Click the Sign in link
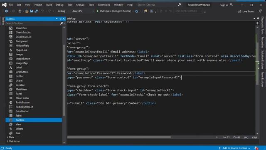Image resolution: width=266 pixels, height=150 pixels. [224, 5]
